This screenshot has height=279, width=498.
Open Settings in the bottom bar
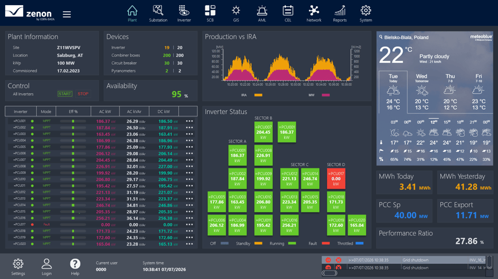(x=18, y=267)
